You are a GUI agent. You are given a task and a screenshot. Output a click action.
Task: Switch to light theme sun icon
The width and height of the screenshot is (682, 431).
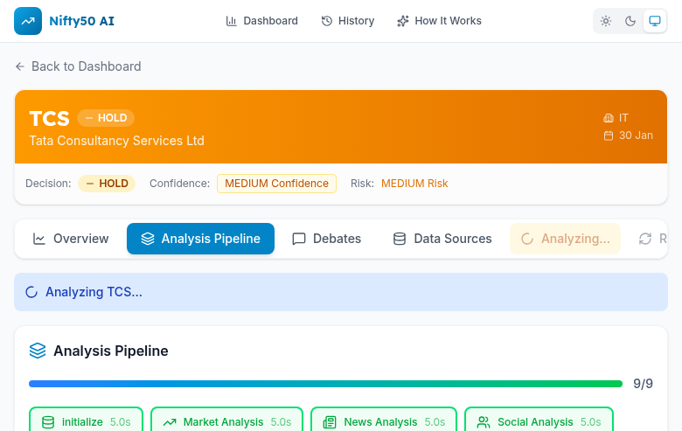pyautogui.click(x=606, y=21)
